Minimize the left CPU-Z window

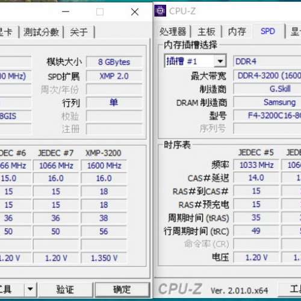click(66, 12)
